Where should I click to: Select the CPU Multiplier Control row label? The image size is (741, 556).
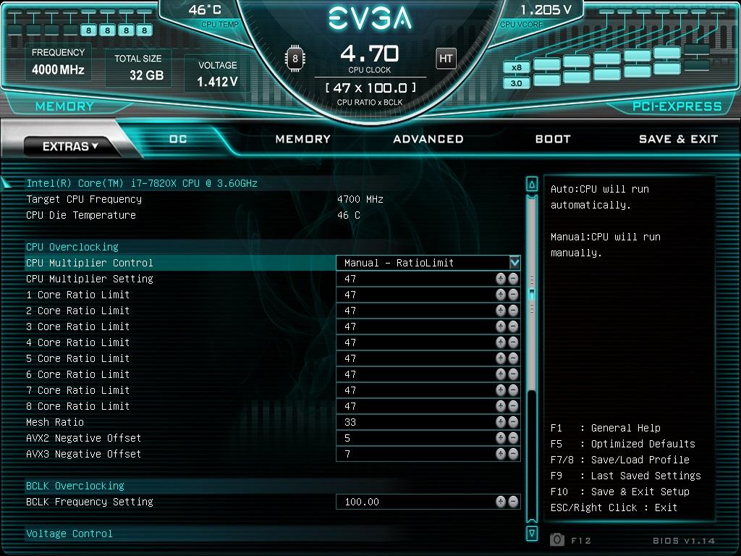pyautogui.click(x=90, y=263)
